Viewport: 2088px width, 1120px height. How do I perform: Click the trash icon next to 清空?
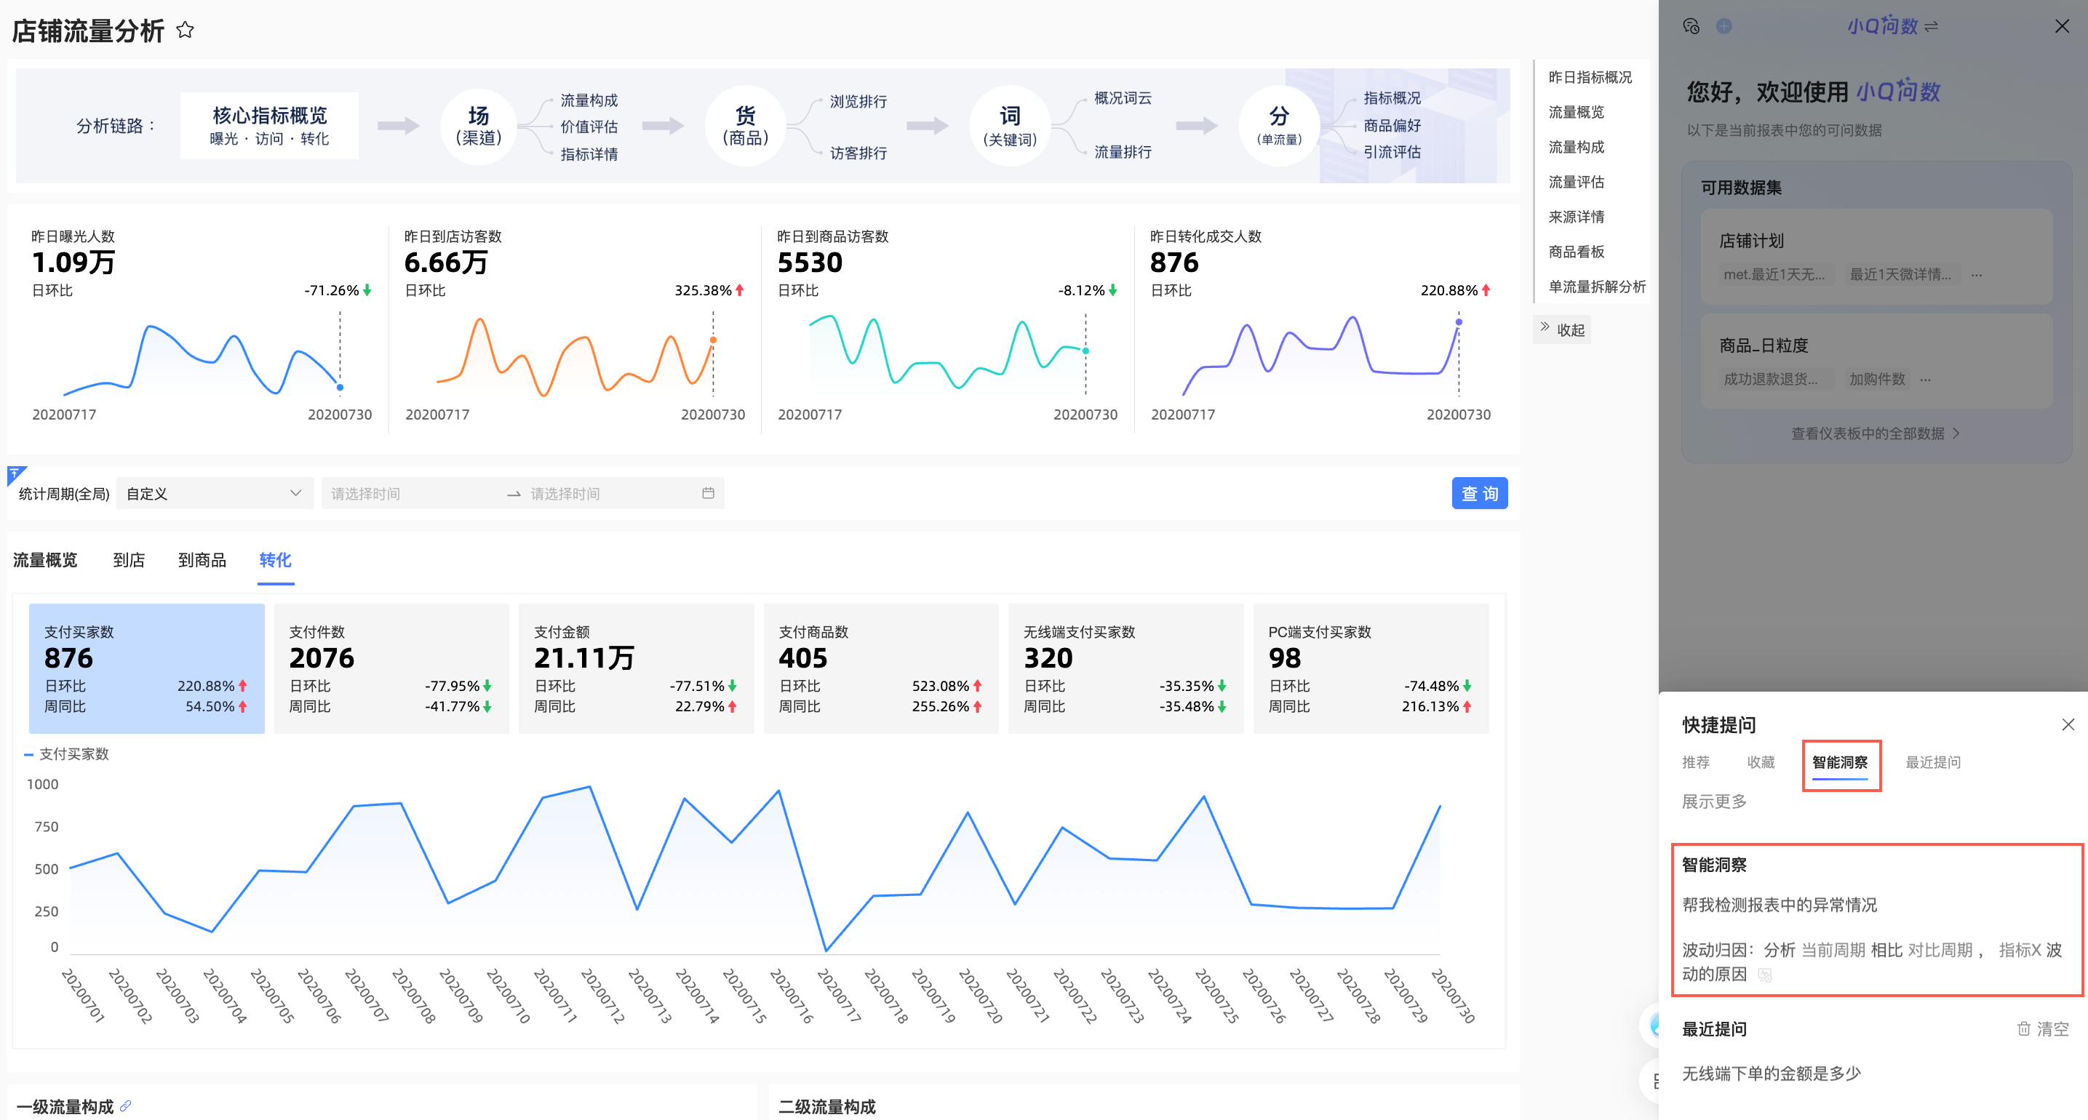click(x=2023, y=1028)
